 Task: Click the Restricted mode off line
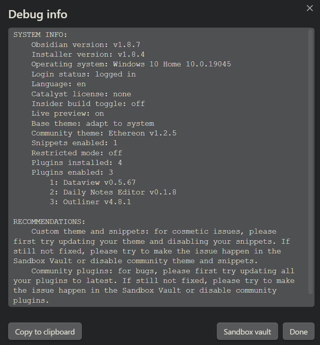[x=76, y=153]
